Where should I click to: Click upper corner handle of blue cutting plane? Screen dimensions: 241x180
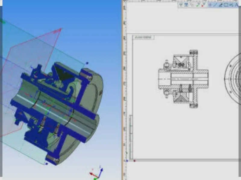[x=87, y=63]
